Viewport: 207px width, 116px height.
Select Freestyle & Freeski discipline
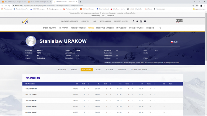click(105, 28)
